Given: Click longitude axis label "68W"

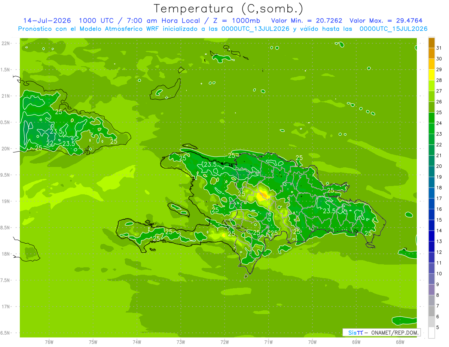Looking at the screenshot, I should pyautogui.click(x=400, y=342).
